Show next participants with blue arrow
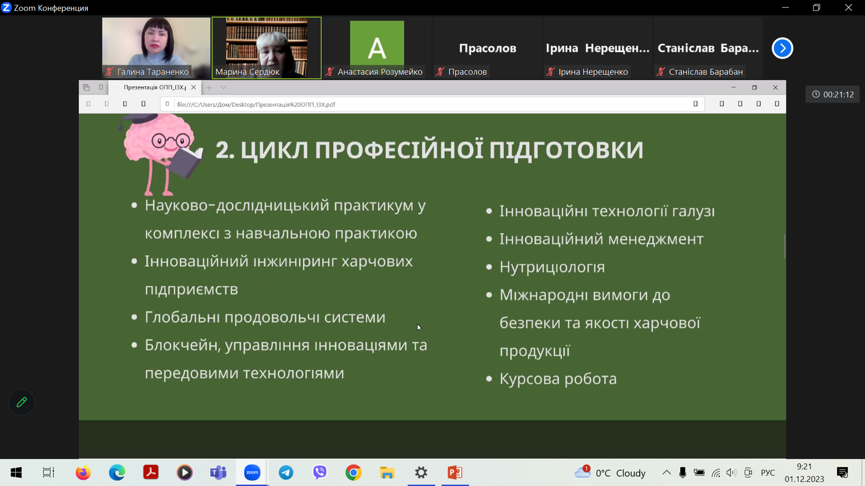 tap(782, 48)
